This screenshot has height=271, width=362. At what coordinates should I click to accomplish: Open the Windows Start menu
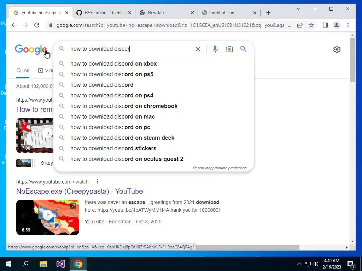[x=8, y=264]
